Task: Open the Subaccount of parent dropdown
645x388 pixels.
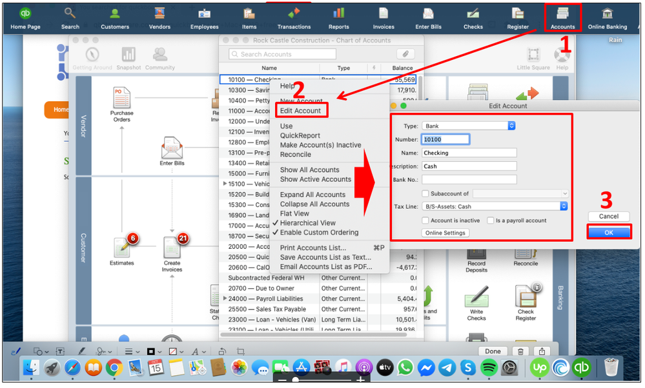Action: [520, 193]
